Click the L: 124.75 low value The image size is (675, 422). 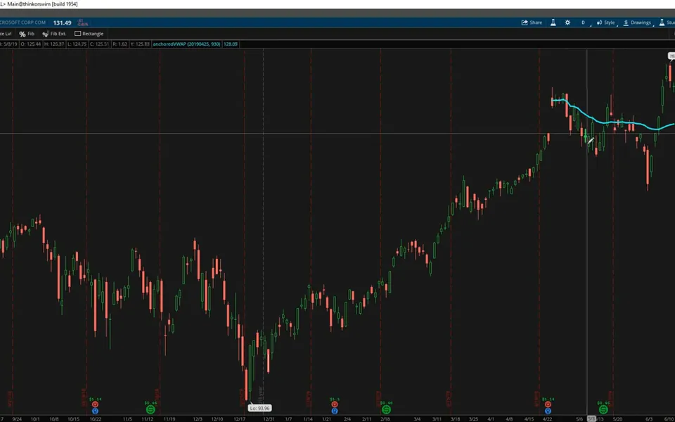pyautogui.click(x=77, y=44)
